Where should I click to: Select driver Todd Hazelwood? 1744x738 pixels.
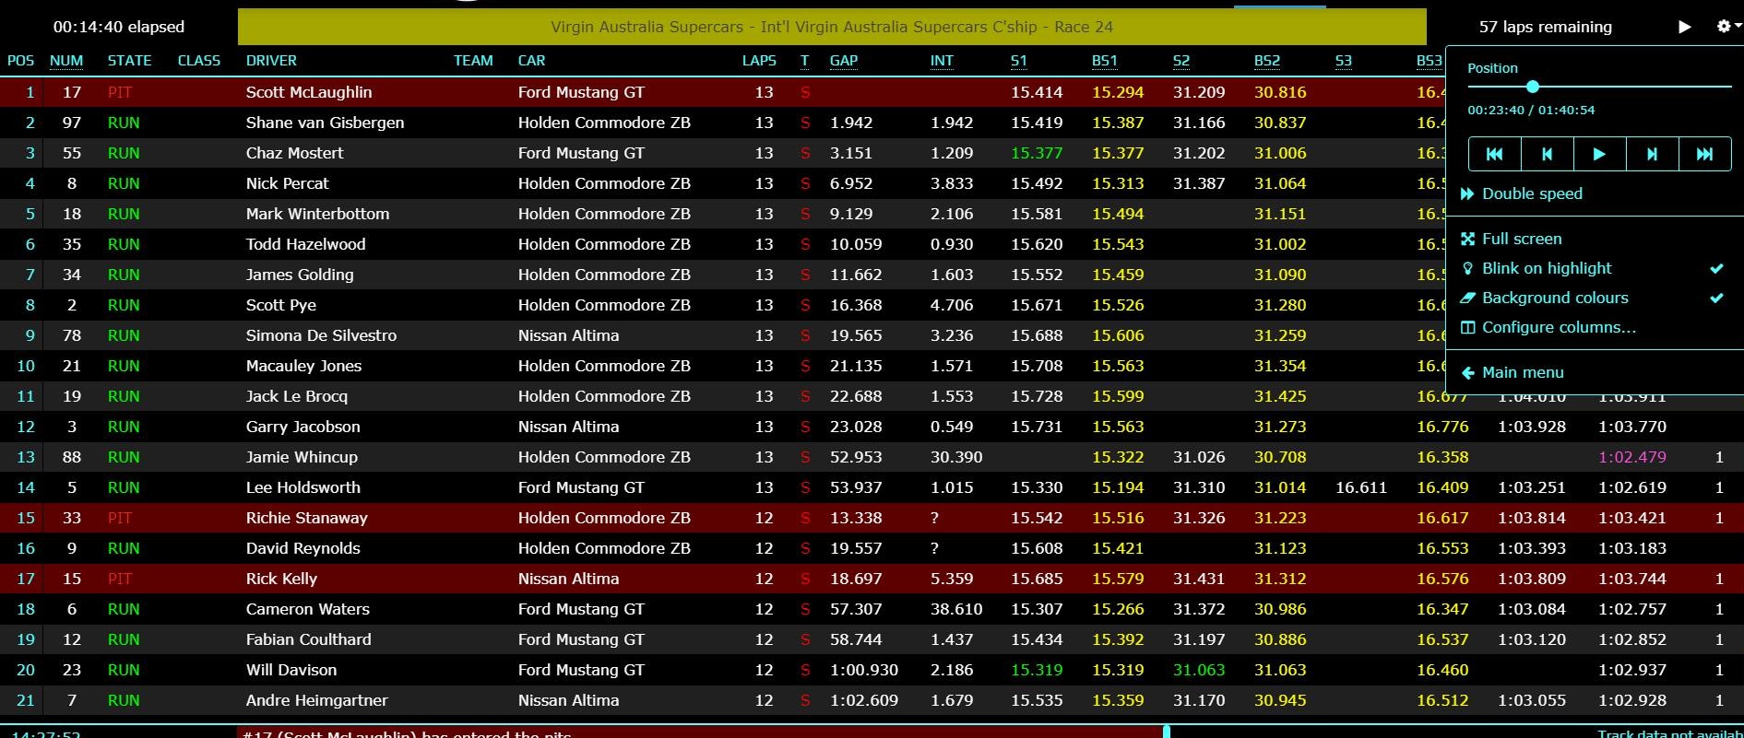305,244
